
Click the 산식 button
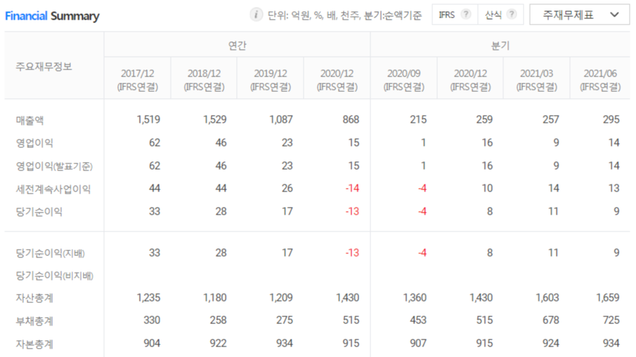coord(500,15)
